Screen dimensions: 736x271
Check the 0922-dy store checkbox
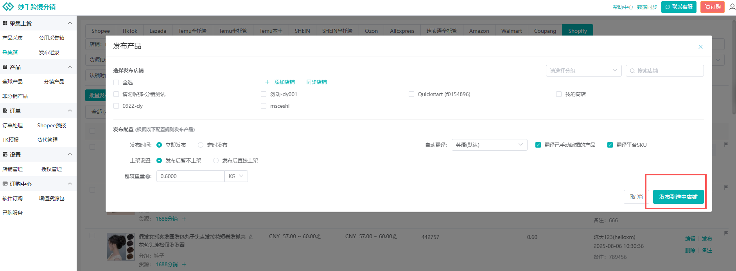(x=116, y=106)
